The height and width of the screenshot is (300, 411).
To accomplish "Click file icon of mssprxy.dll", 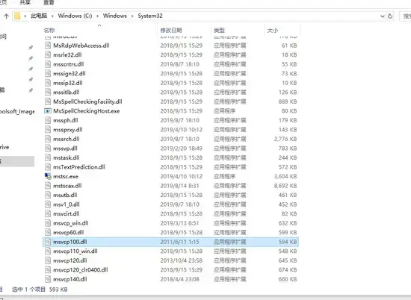I will pyautogui.click(x=48, y=130).
